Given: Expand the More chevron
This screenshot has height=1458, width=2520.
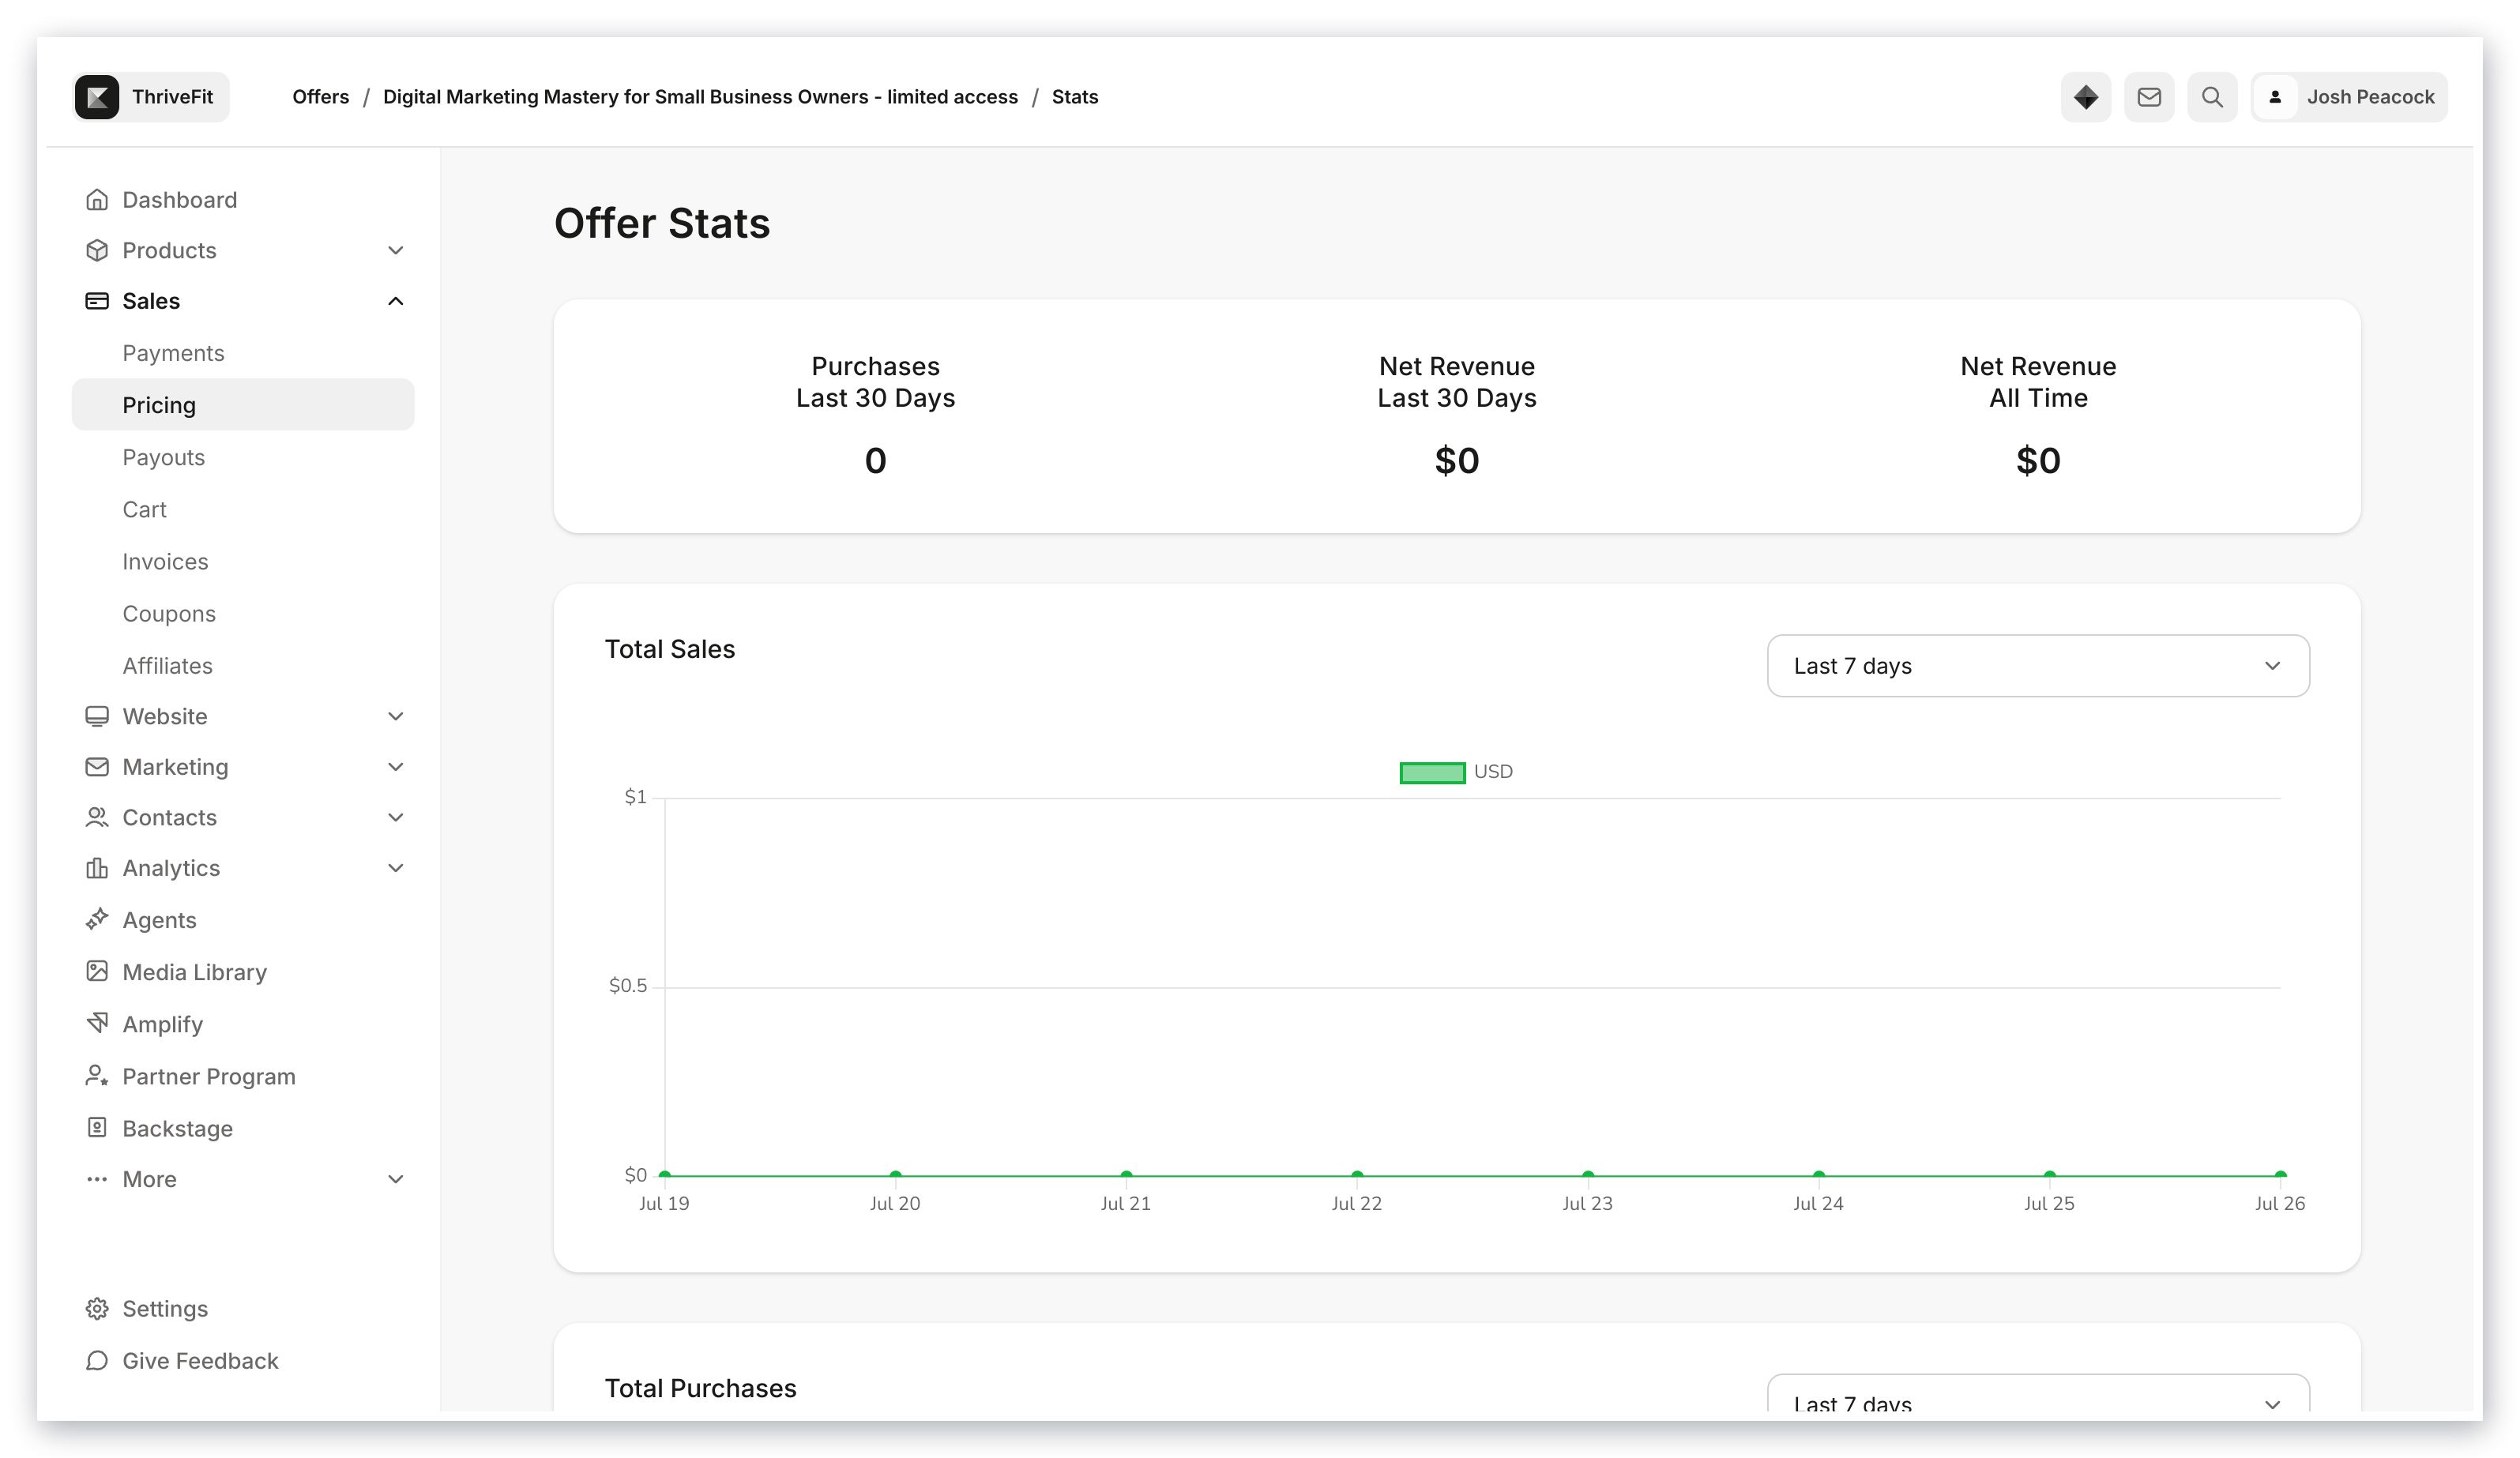Looking at the screenshot, I should point(396,1179).
